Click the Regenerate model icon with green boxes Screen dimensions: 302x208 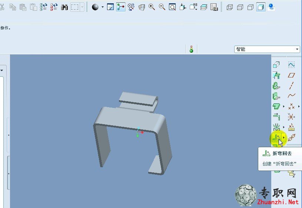point(43,7)
